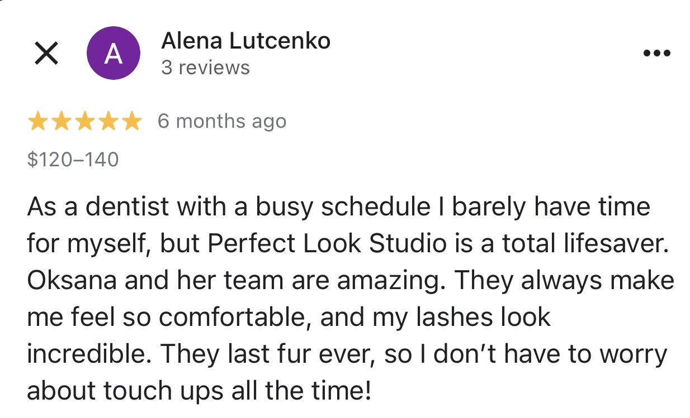Click the '6 months ago' timestamp
The height and width of the screenshot is (418, 690).
[x=222, y=121]
